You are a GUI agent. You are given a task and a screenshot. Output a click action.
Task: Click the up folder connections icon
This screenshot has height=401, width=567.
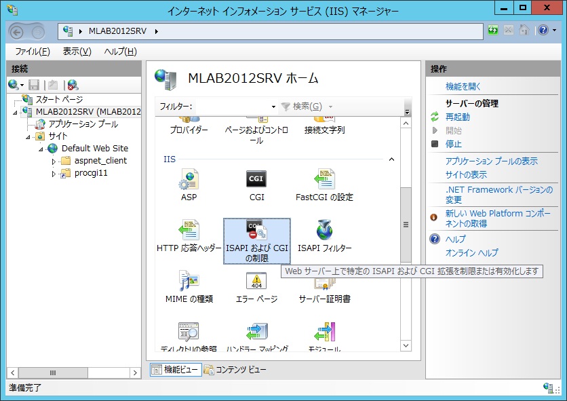click(x=53, y=85)
